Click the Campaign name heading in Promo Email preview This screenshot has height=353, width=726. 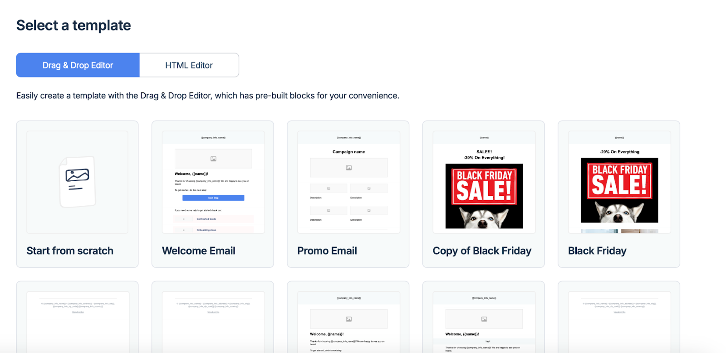click(348, 151)
